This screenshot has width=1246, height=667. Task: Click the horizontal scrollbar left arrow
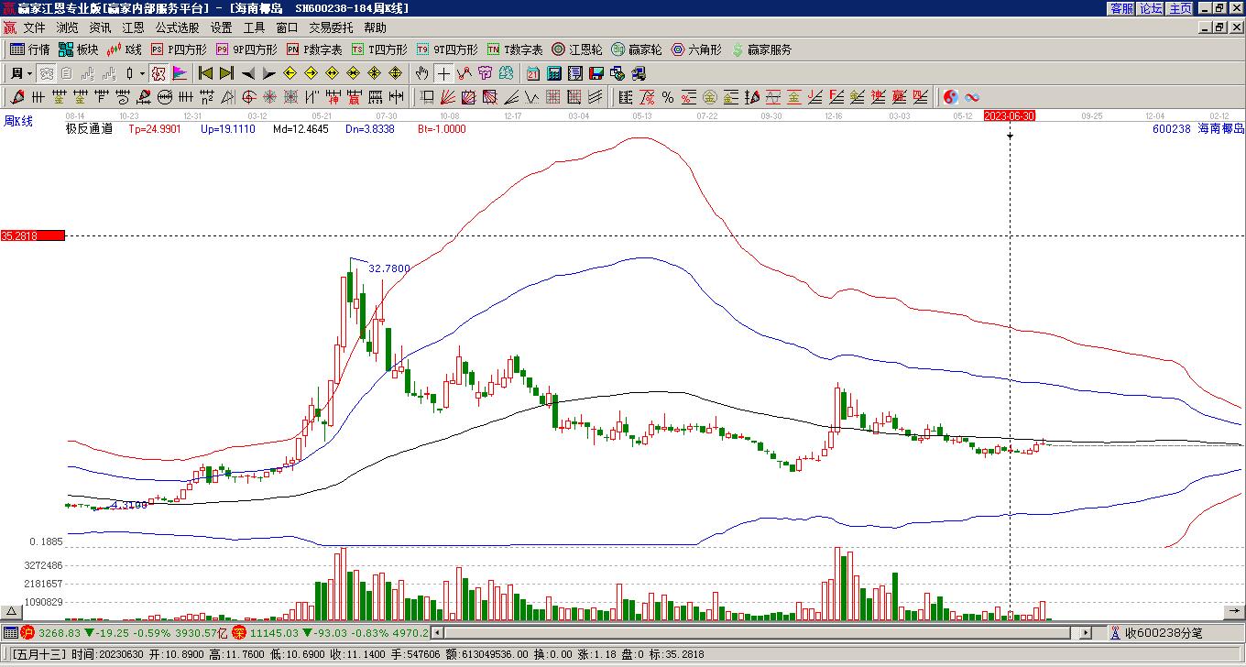click(437, 632)
